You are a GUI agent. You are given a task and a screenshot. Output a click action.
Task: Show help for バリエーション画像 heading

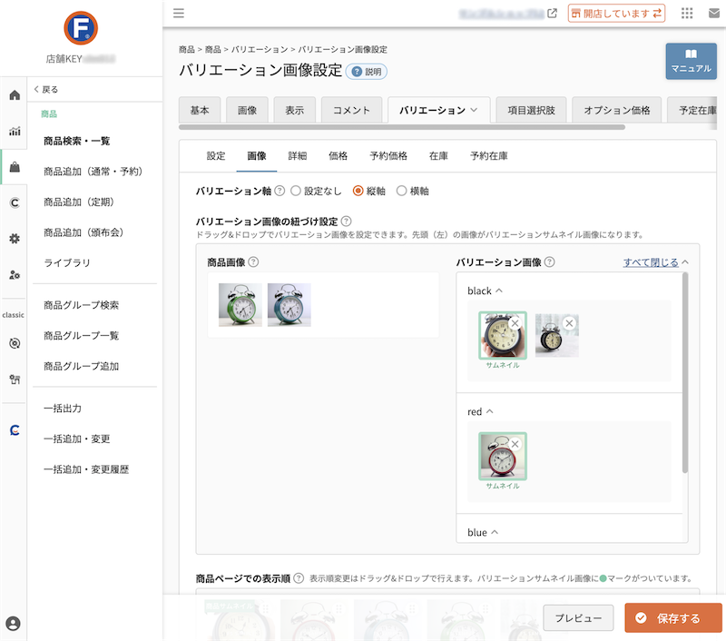550,262
